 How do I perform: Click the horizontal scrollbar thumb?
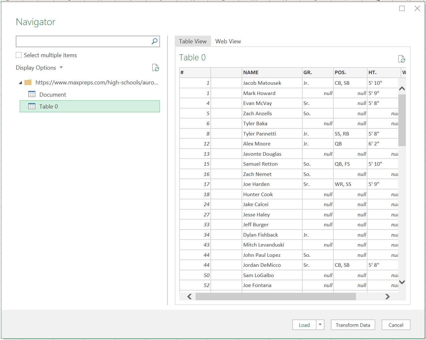[x=275, y=296]
